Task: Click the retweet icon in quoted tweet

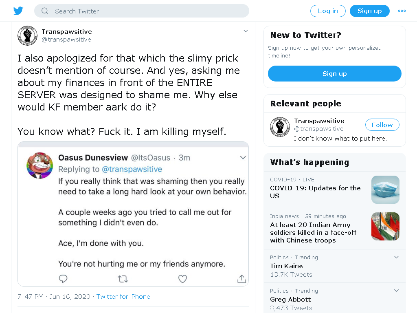Action: [123, 279]
